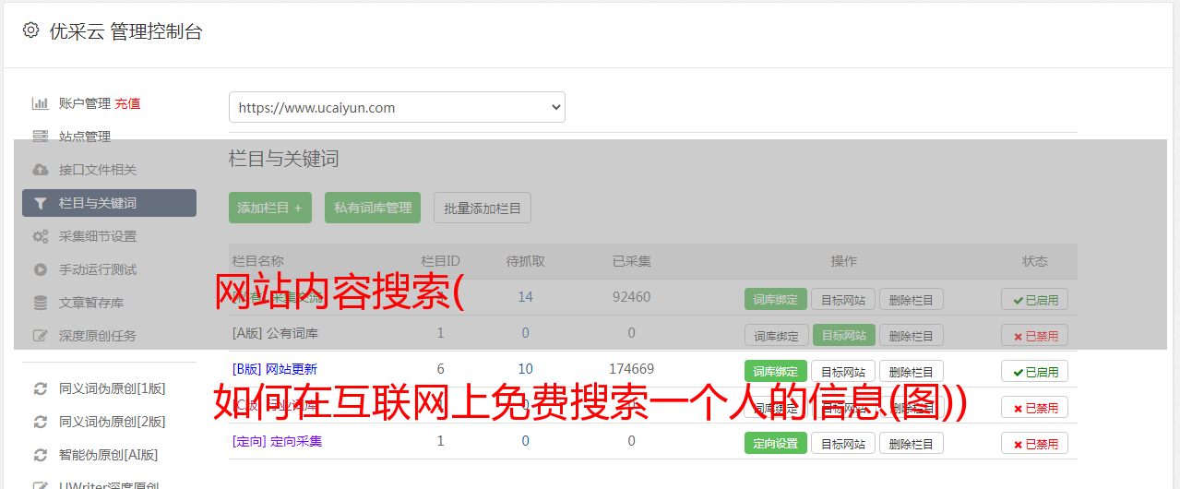The image size is (1180, 489).
Task: Click the refresh icon for 智能伪原创[AI版]
Action: coord(41,455)
